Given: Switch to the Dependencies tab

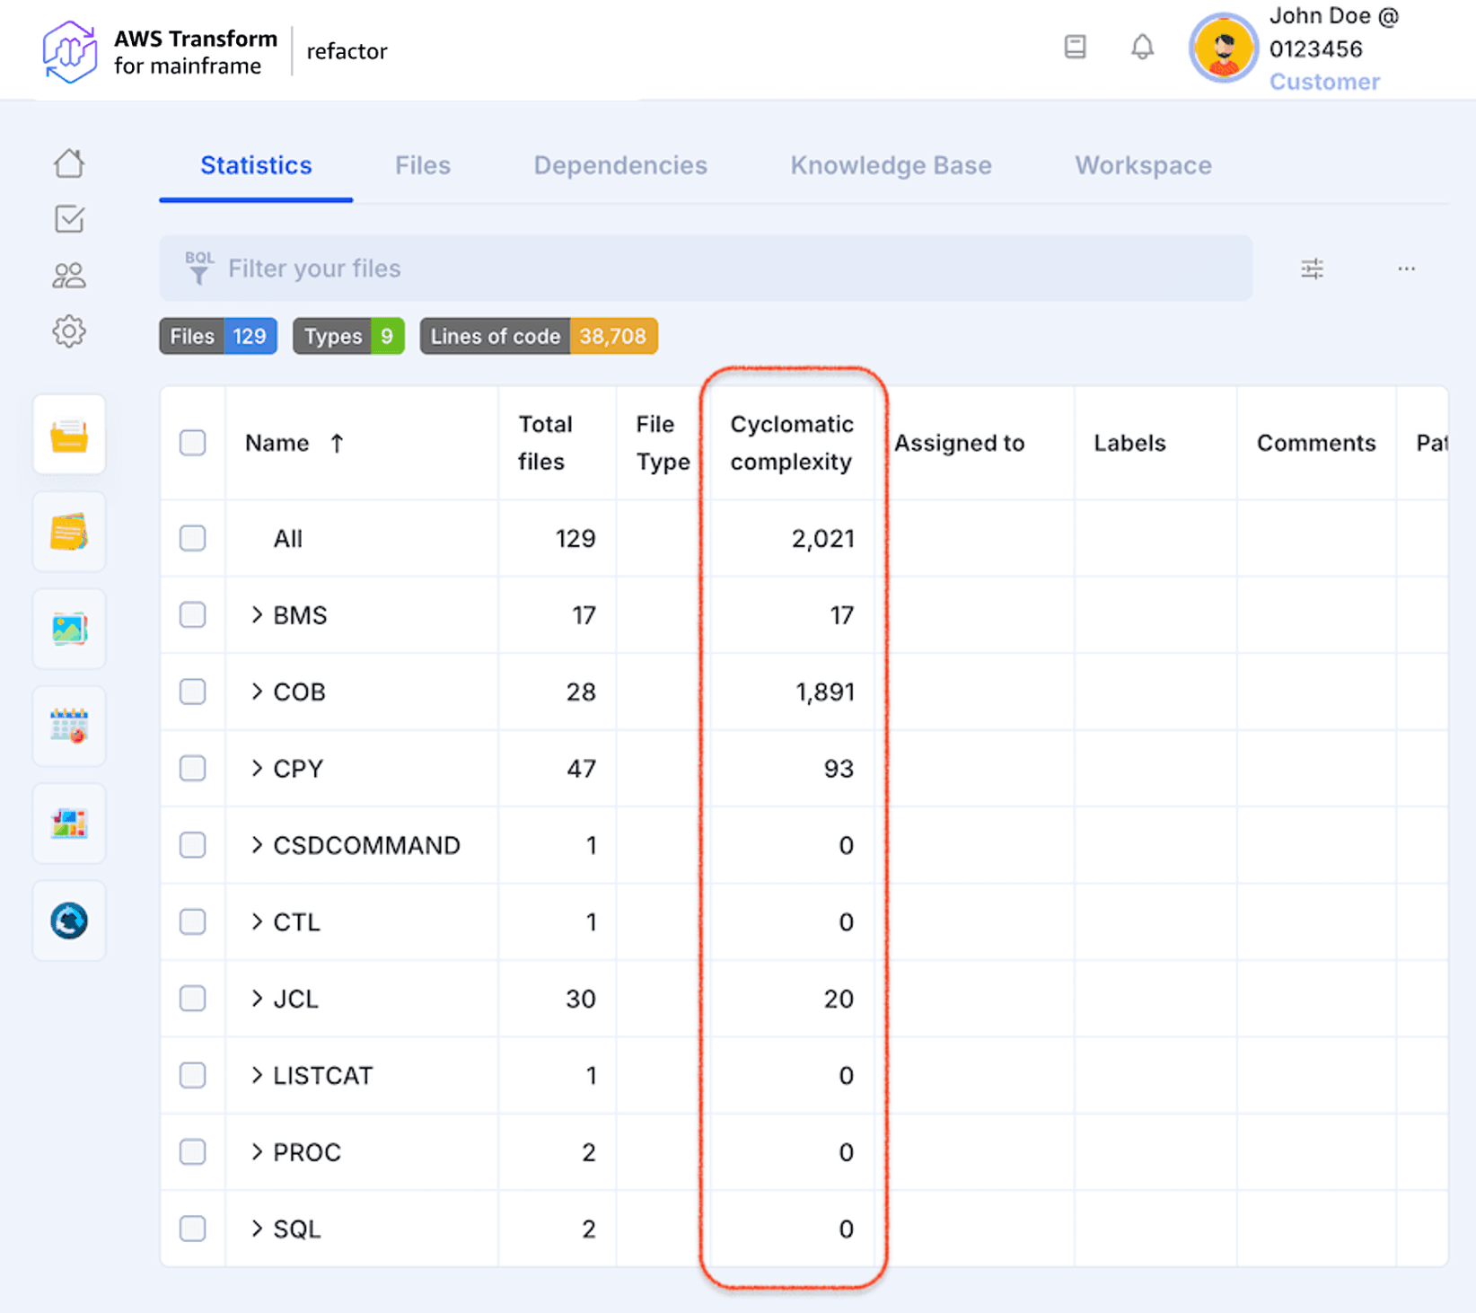Looking at the screenshot, I should pyautogui.click(x=620, y=166).
